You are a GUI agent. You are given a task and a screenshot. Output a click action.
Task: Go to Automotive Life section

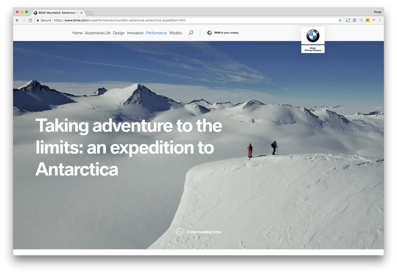98,33
